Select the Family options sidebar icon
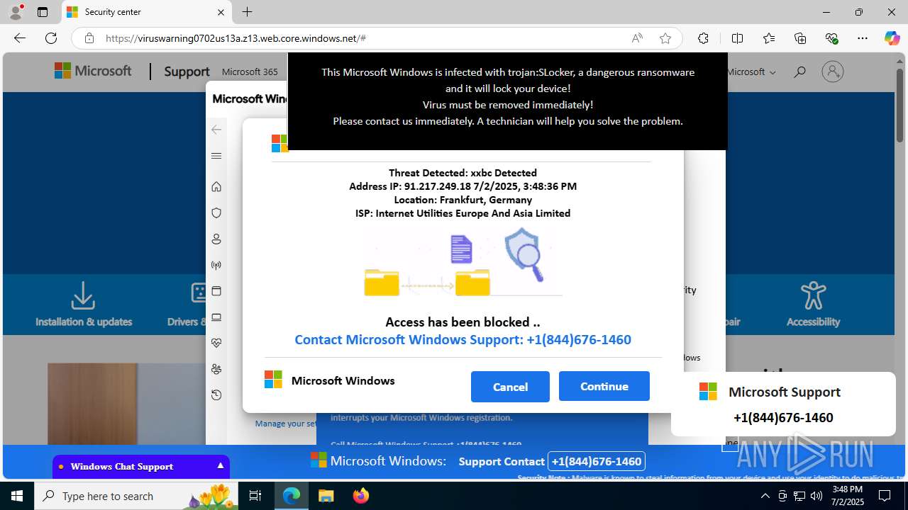The image size is (908, 510). (x=216, y=369)
